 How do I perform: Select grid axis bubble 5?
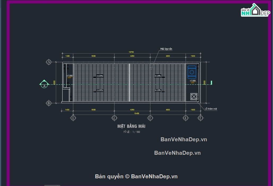coord(200,118)
